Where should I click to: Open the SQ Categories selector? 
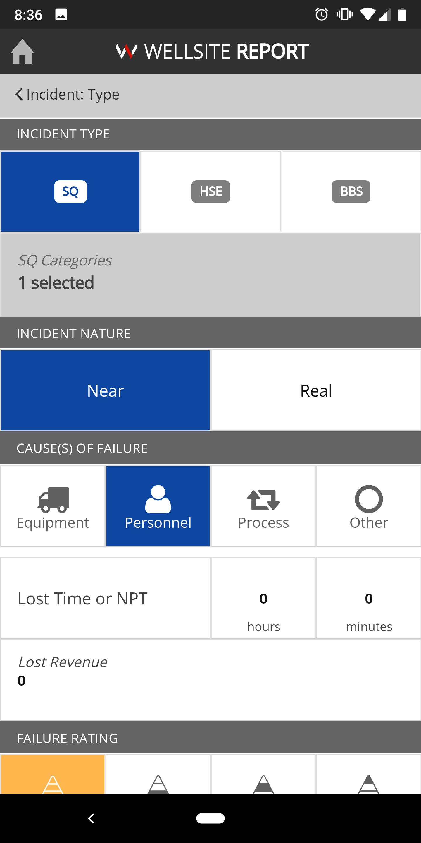pyautogui.click(x=210, y=275)
